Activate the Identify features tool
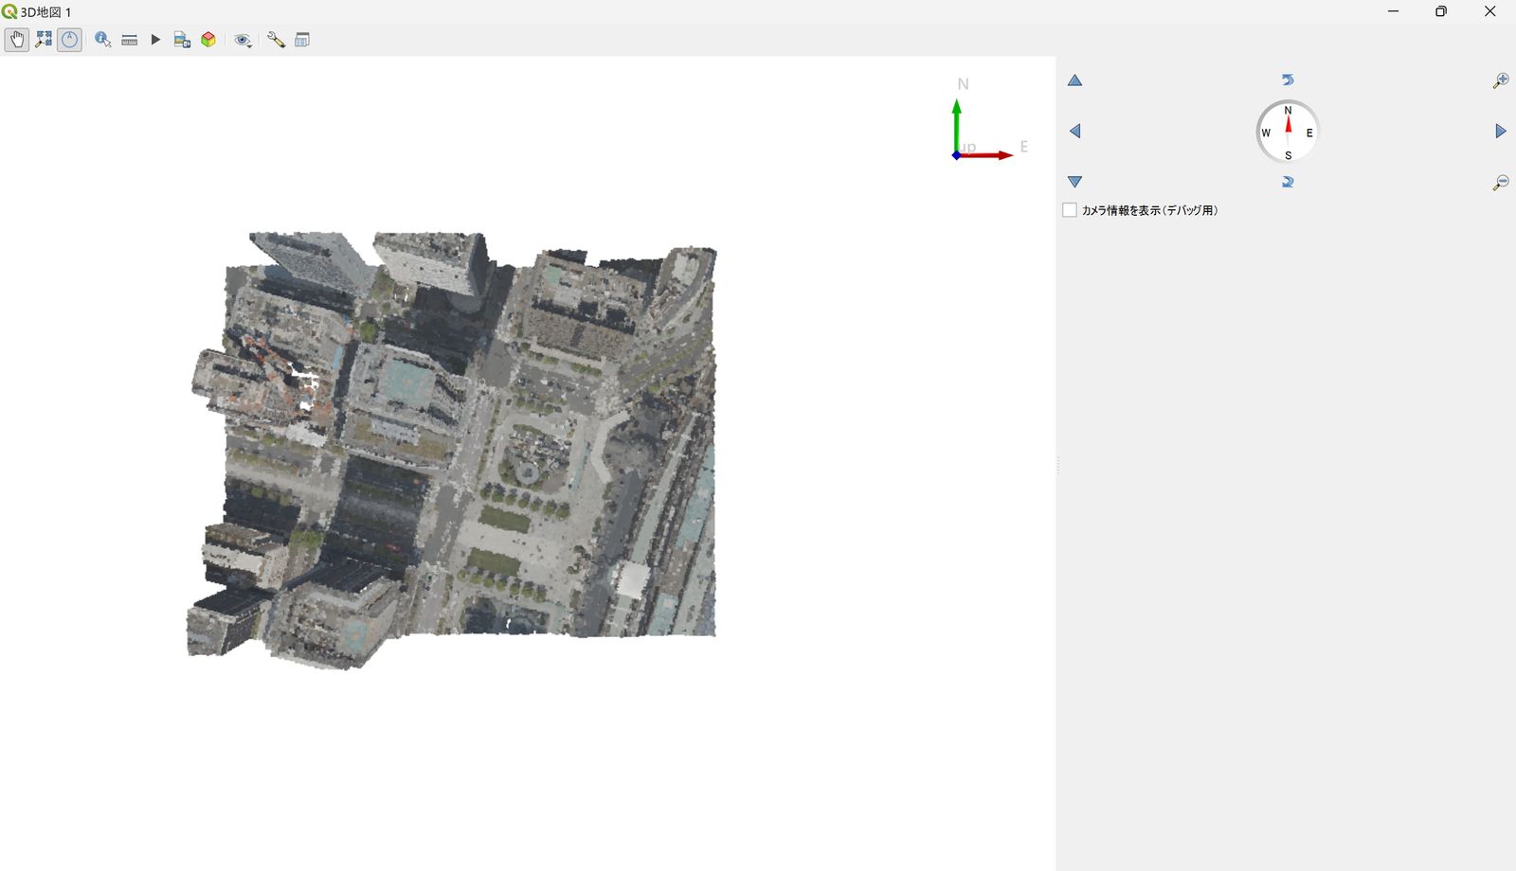 pyautogui.click(x=102, y=40)
